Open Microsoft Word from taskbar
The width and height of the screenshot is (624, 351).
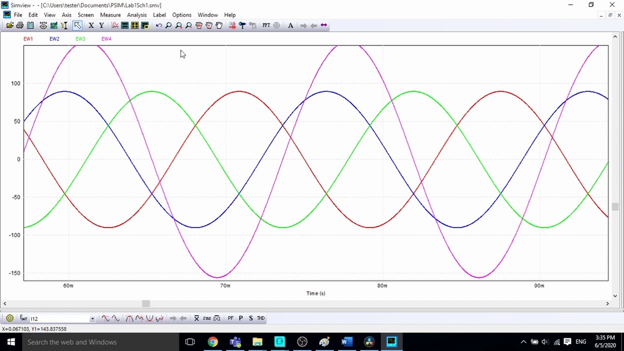tap(347, 342)
